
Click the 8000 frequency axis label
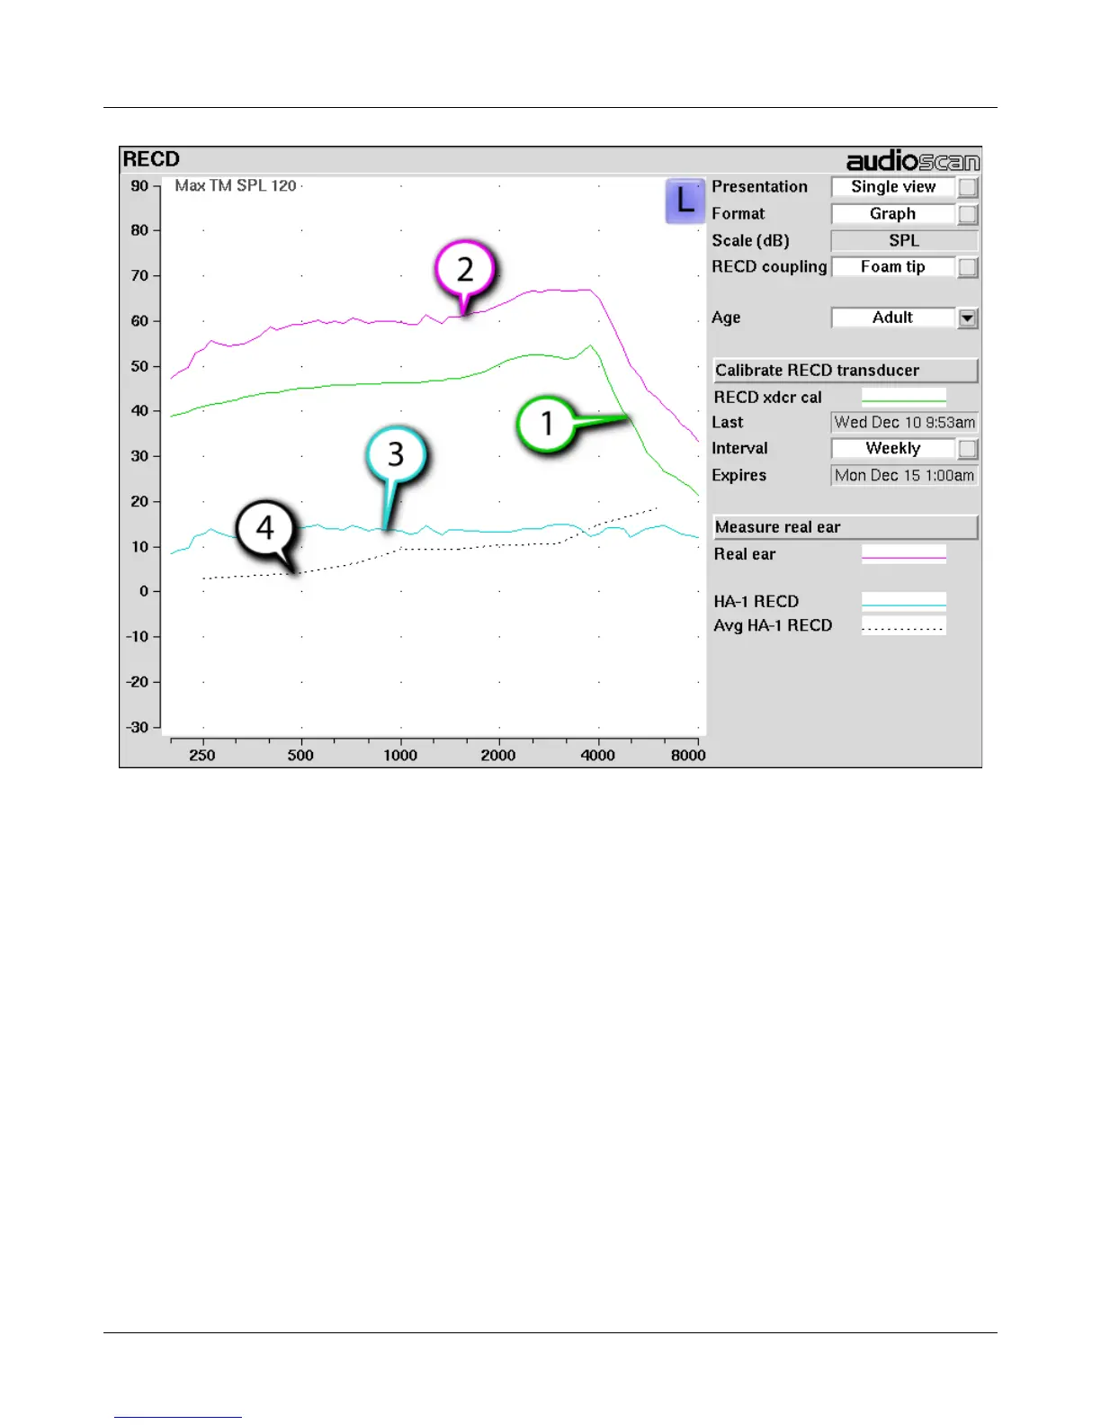pyautogui.click(x=688, y=756)
